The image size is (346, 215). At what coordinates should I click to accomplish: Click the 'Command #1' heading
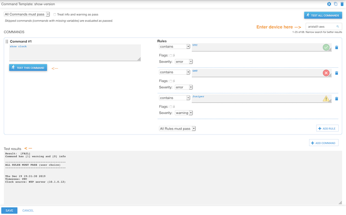(21, 41)
